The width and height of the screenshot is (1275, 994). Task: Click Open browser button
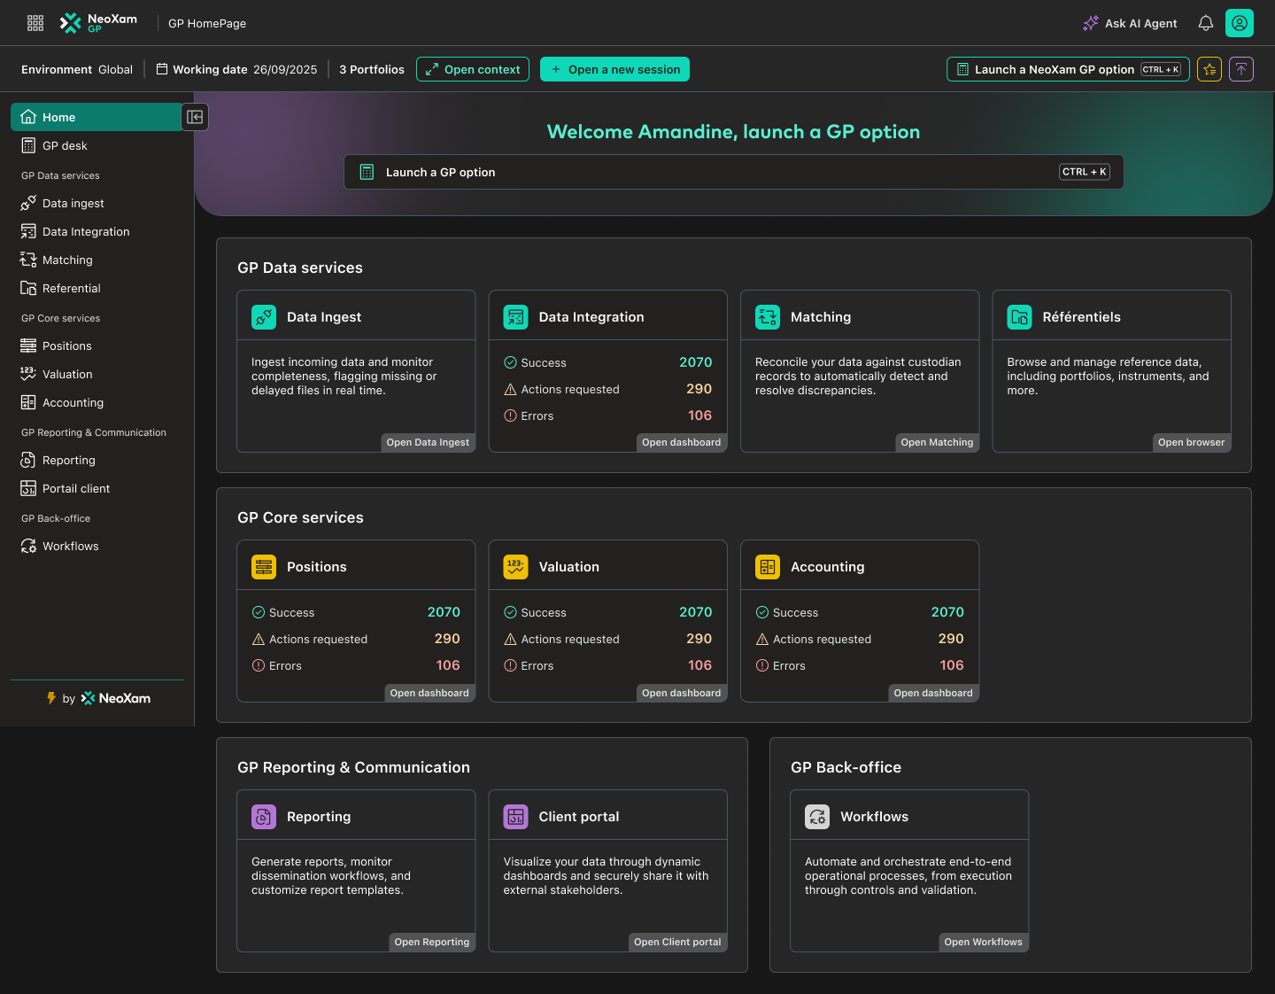point(1191,442)
